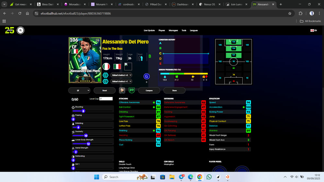Click the foot preference icon
324x182 pixels.
coord(141,59)
